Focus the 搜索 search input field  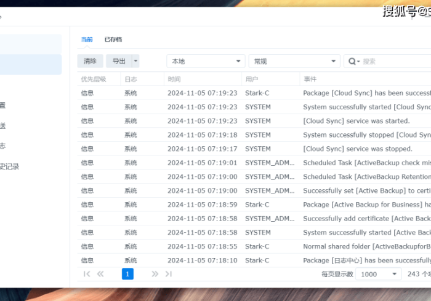(x=394, y=61)
